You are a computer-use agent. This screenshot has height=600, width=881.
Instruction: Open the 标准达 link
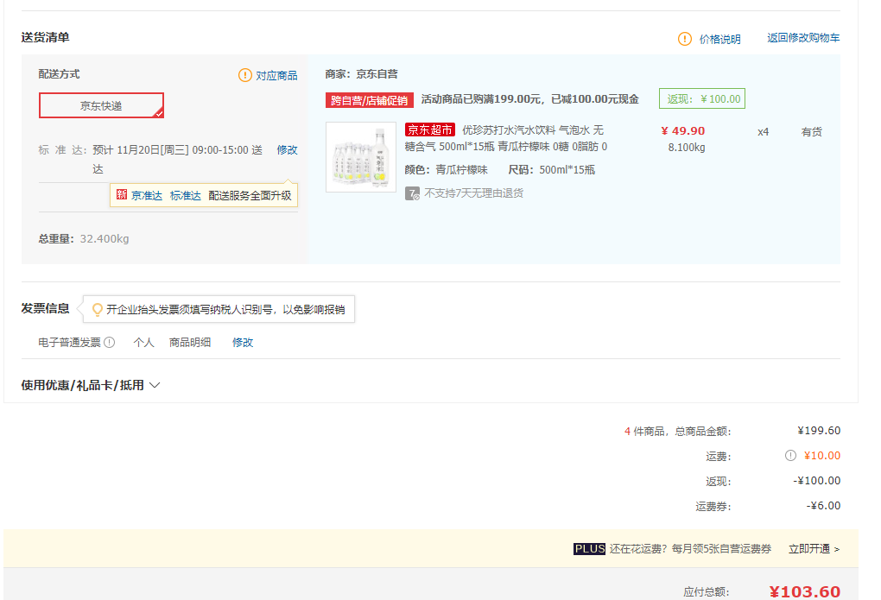[x=186, y=195]
